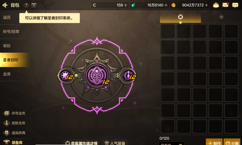Open the question mark help icon
The image size is (242, 145).
(26, 5)
